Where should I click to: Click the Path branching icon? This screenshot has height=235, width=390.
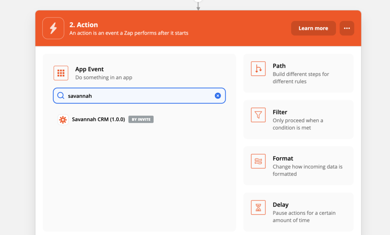tap(258, 69)
